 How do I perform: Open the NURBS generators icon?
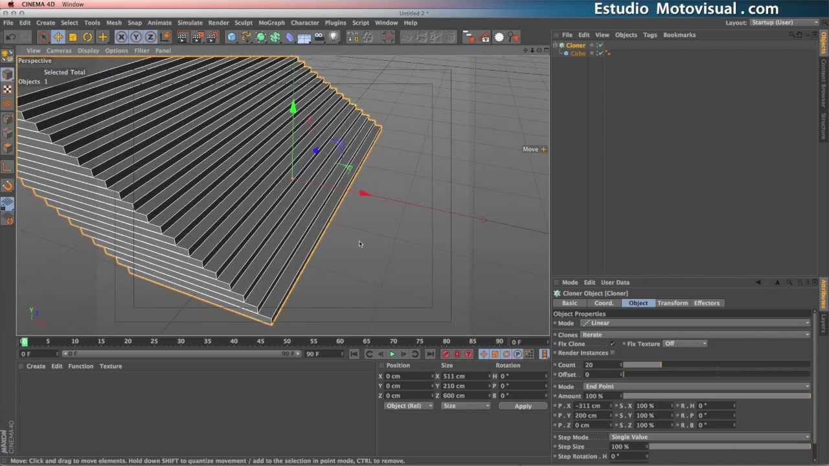pyautogui.click(x=261, y=37)
